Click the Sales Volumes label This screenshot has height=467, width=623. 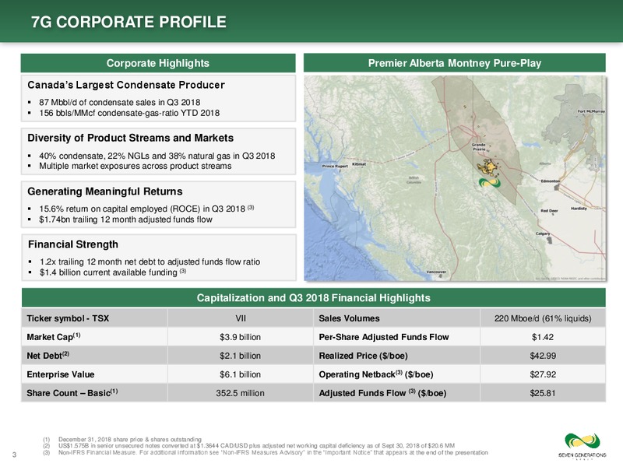[x=349, y=318]
